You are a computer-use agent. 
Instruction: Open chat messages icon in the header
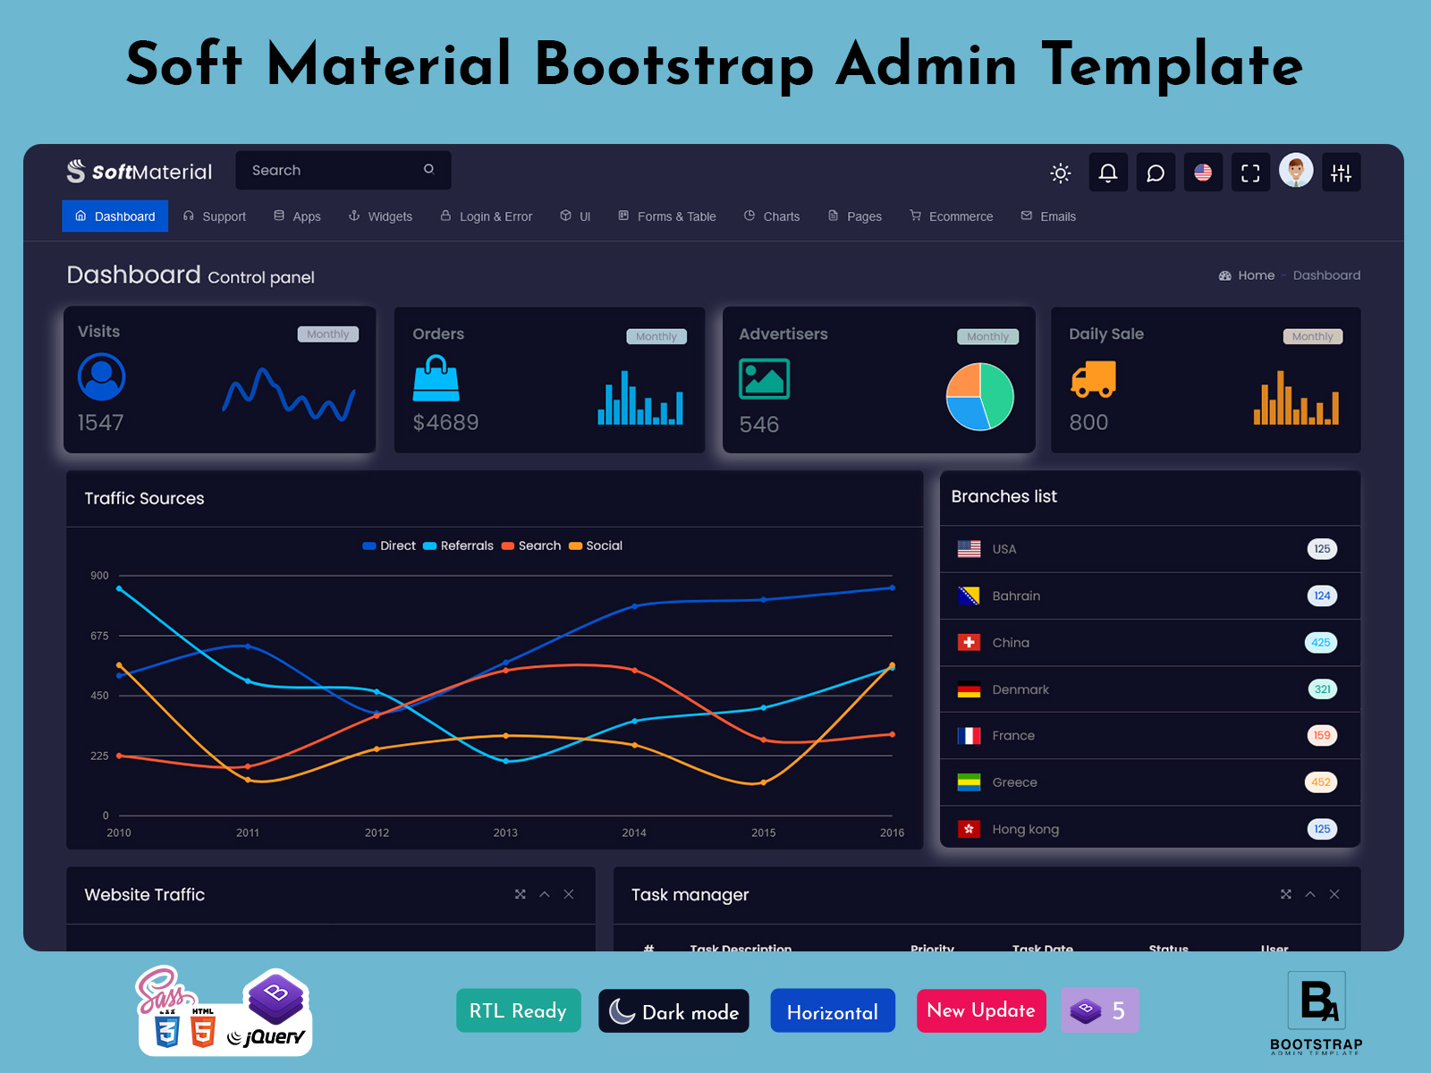(1156, 173)
